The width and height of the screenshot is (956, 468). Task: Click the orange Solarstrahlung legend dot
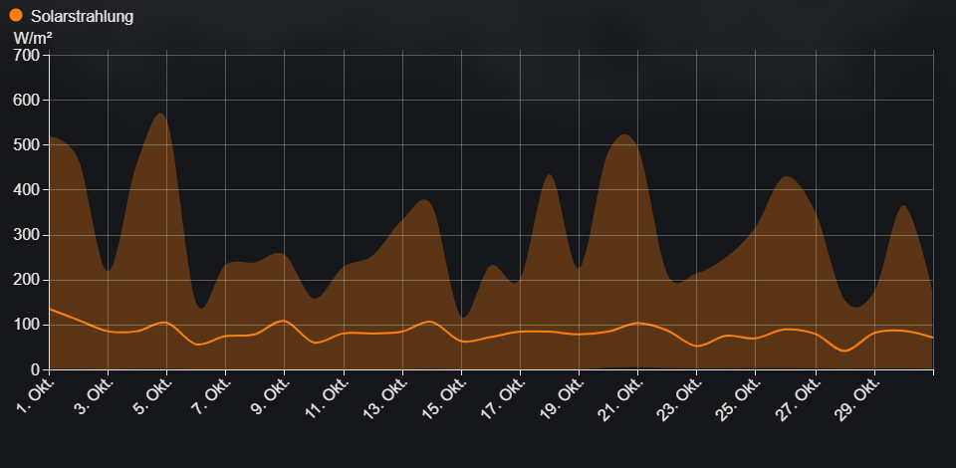[16, 16]
